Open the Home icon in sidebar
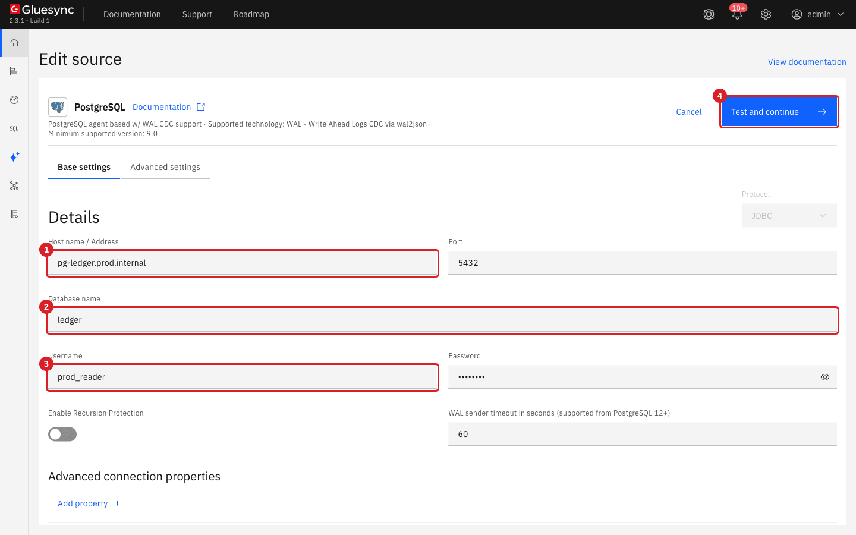856x535 pixels. point(14,43)
